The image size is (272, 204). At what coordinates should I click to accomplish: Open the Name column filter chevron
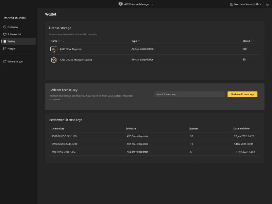coord(60,41)
